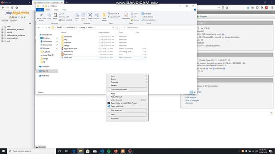Expand the Give access to submenu

(x=127, y=110)
